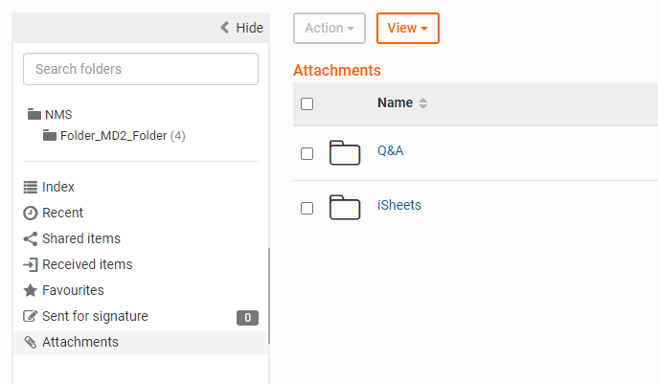Open Folder_MD2_Folder in the tree
The width and height of the screenshot is (658, 384).
click(x=113, y=136)
